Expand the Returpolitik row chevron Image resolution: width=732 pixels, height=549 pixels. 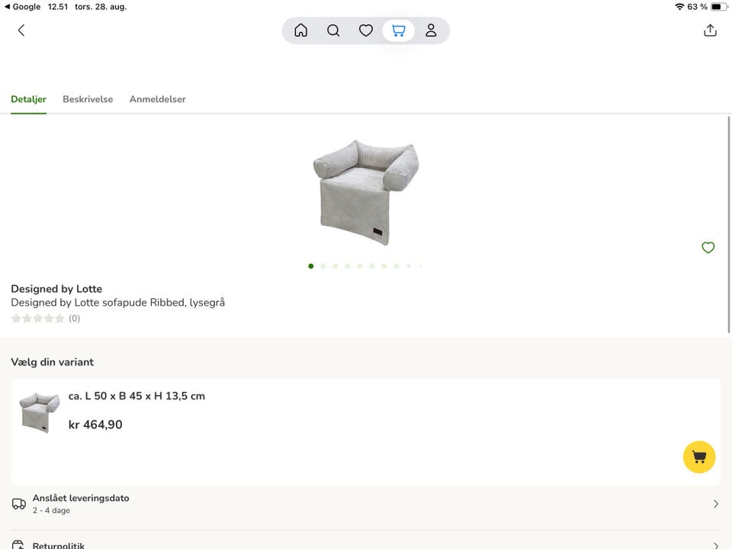[x=716, y=544]
